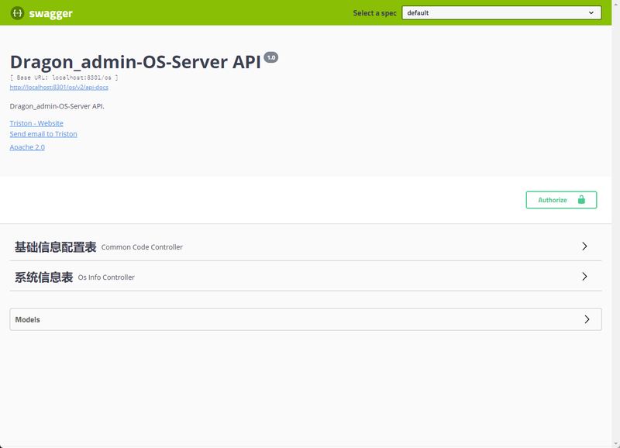The height and width of the screenshot is (448, 620).
Task: Click the Swagger logo icon
Action: point(17,13)
